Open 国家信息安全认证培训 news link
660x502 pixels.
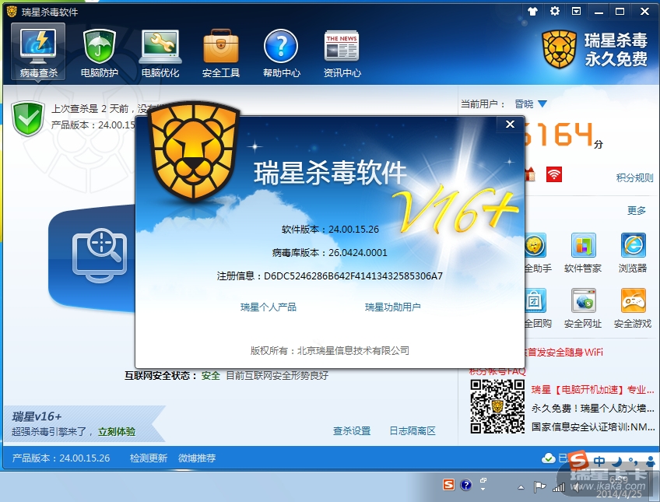pos(592,427)
